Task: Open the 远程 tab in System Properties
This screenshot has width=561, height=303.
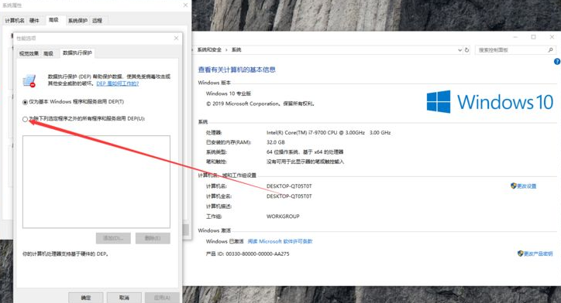Action: point(97,20)
